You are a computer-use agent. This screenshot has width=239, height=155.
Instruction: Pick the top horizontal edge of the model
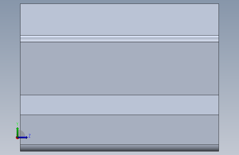pyautogui.click(x=120, y=4)
